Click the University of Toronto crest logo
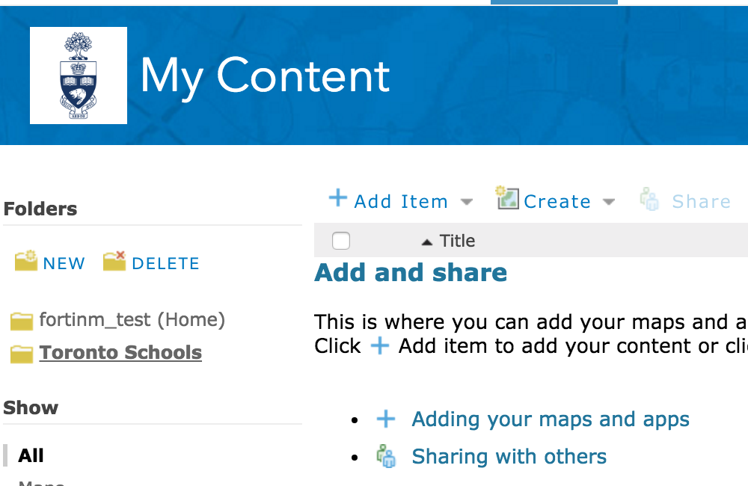748x486 pixels. click(x=79, y=76)
